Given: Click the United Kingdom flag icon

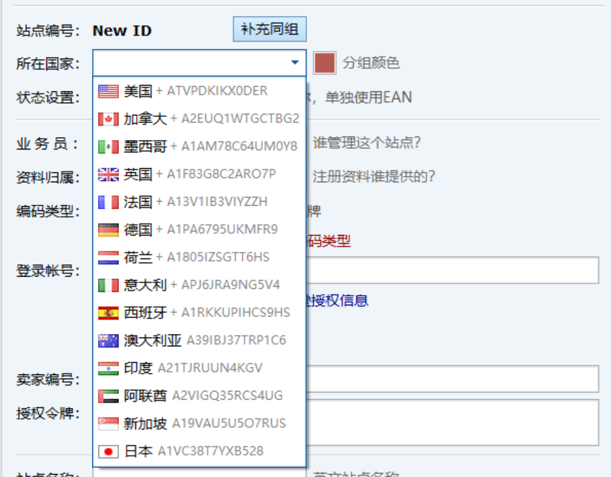Looking at the screenshot, I should (108, 174).
